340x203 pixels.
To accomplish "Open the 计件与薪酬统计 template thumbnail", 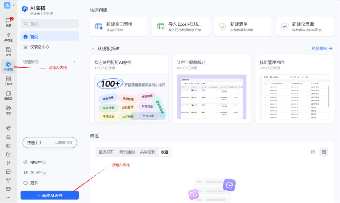I will pos(212,97).
